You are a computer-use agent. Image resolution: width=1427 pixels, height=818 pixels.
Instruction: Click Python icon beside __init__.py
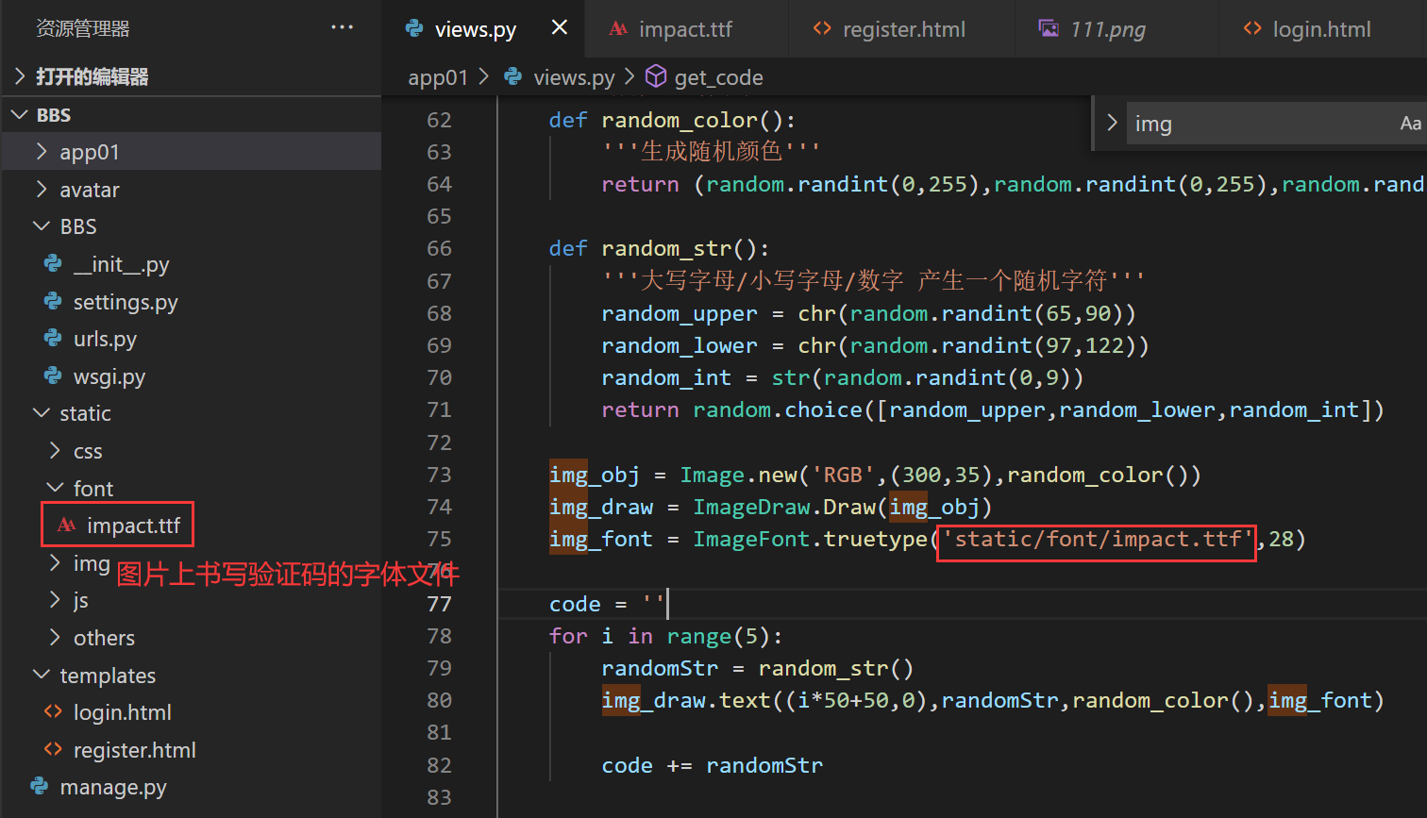(x=54, y=263)
